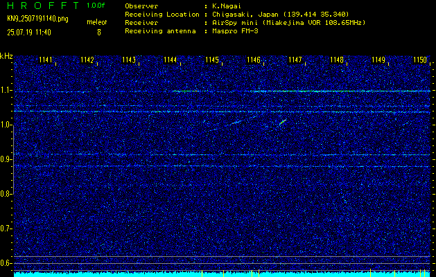Click the 0.9 frequency axis label
Screen dimensions: 436x277
[5, 159]
